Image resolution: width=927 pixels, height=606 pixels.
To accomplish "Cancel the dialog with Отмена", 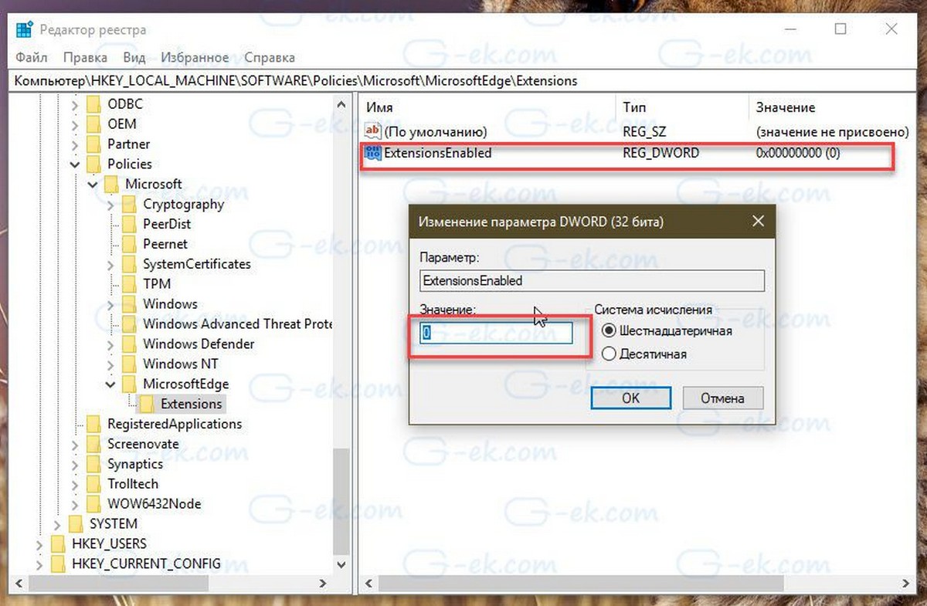I will pos(723,398).
